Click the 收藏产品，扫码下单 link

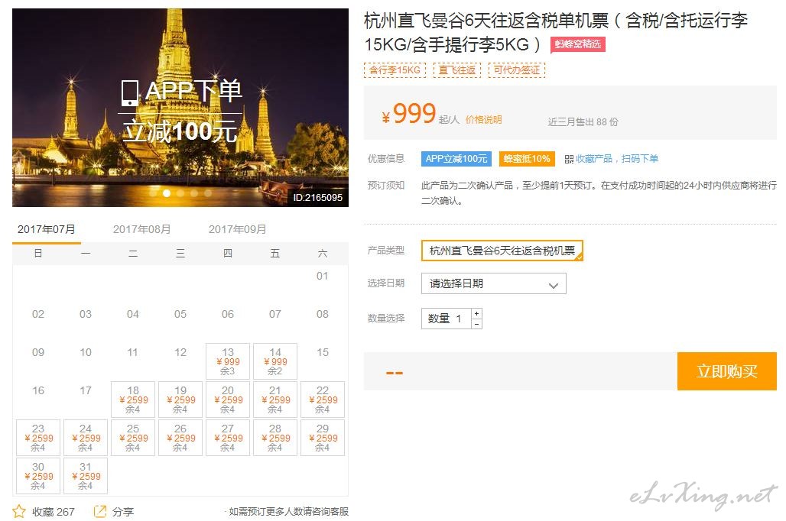[616, 159]
